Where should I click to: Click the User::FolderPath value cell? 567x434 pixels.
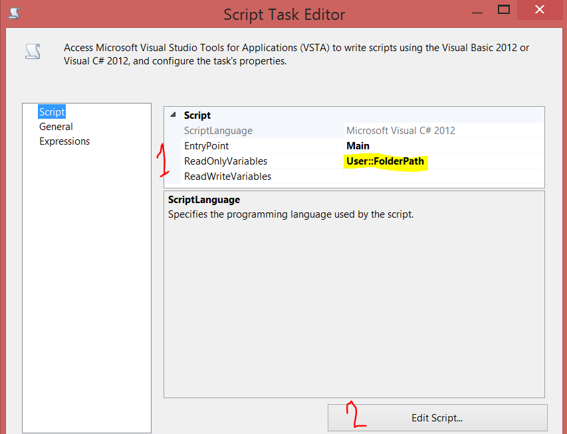[443, 161]
